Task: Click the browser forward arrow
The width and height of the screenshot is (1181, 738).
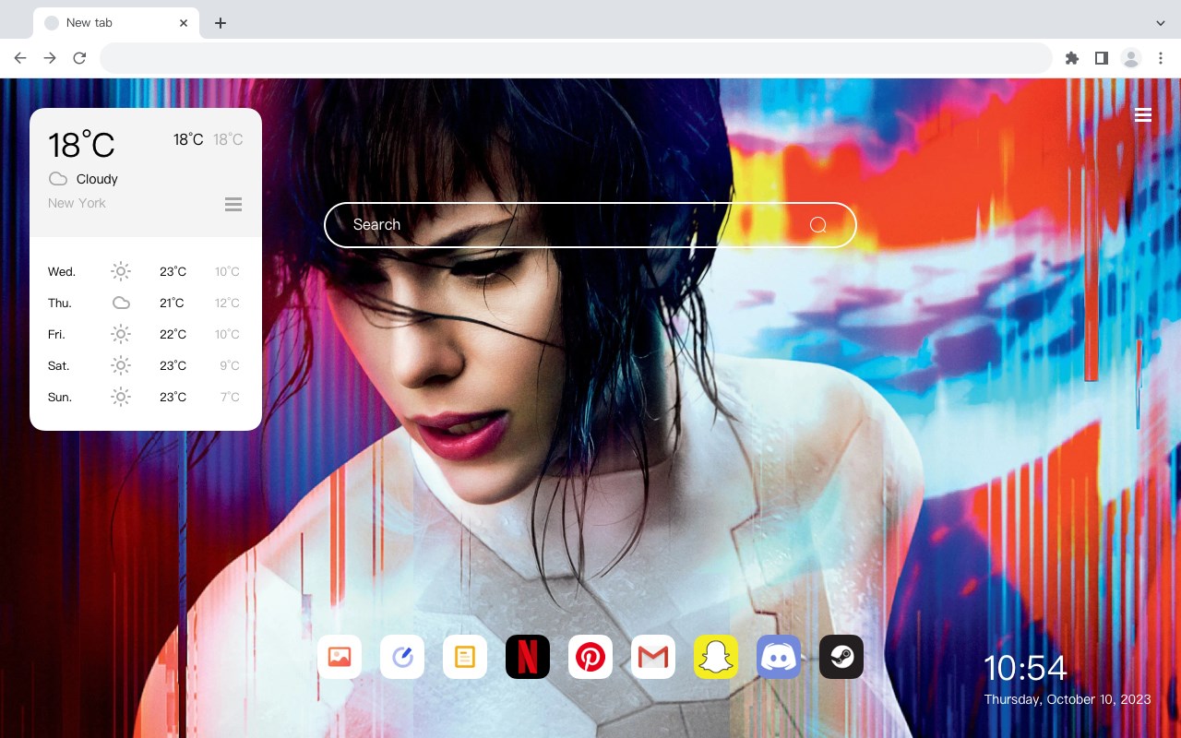Action: tap(50, 58)
